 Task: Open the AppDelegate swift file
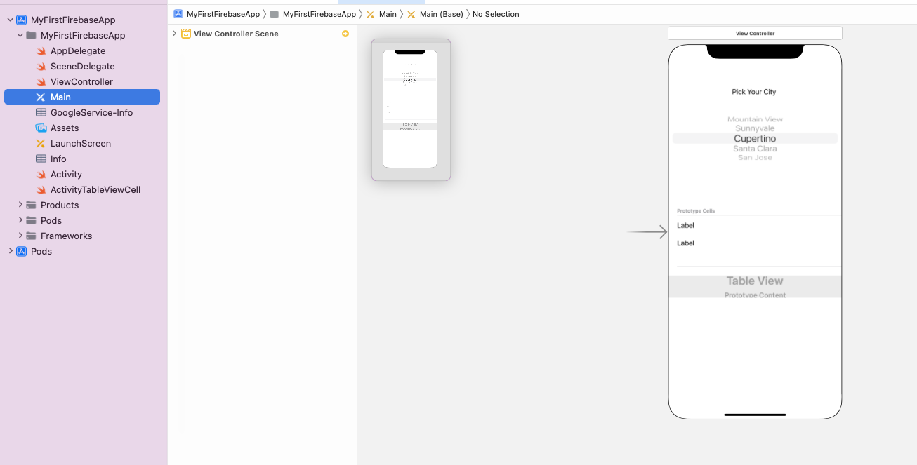click(x=78, y=51)
